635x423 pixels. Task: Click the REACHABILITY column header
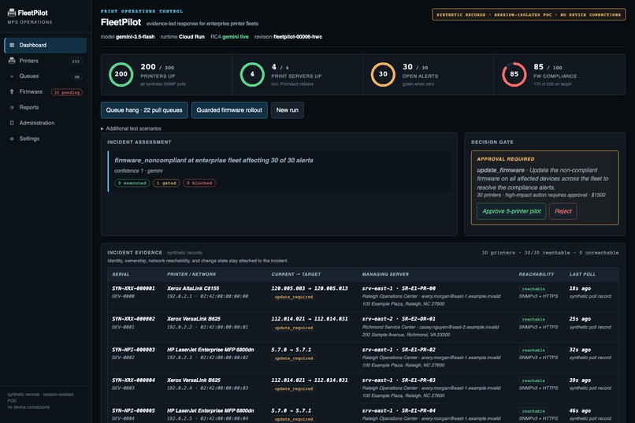[537, 274]
